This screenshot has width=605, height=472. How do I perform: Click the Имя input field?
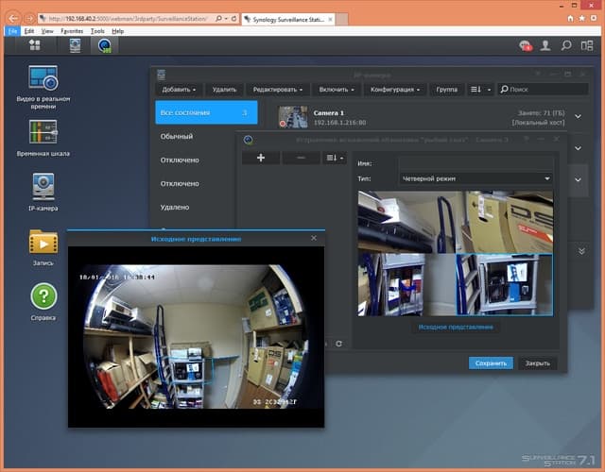[475, 161]
